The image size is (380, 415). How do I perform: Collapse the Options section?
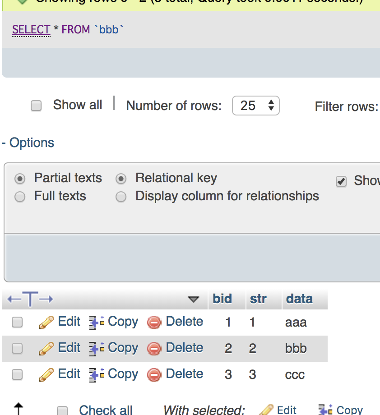pyautogui.click(x=28, y=143)
